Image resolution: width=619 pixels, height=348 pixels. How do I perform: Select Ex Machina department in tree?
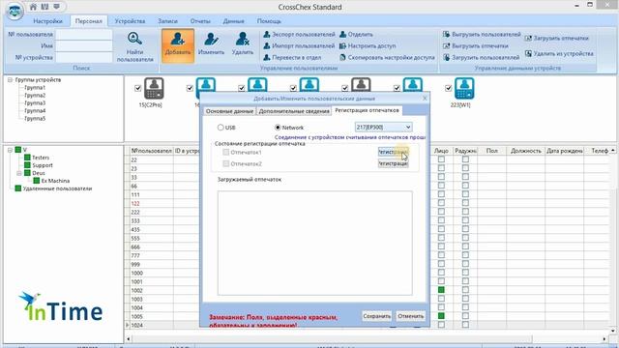[55, 181]
